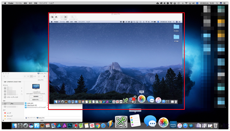
Task: Open clipboard dropdown in Screen Sharing toolbar
Action: [x=73, y=17]
